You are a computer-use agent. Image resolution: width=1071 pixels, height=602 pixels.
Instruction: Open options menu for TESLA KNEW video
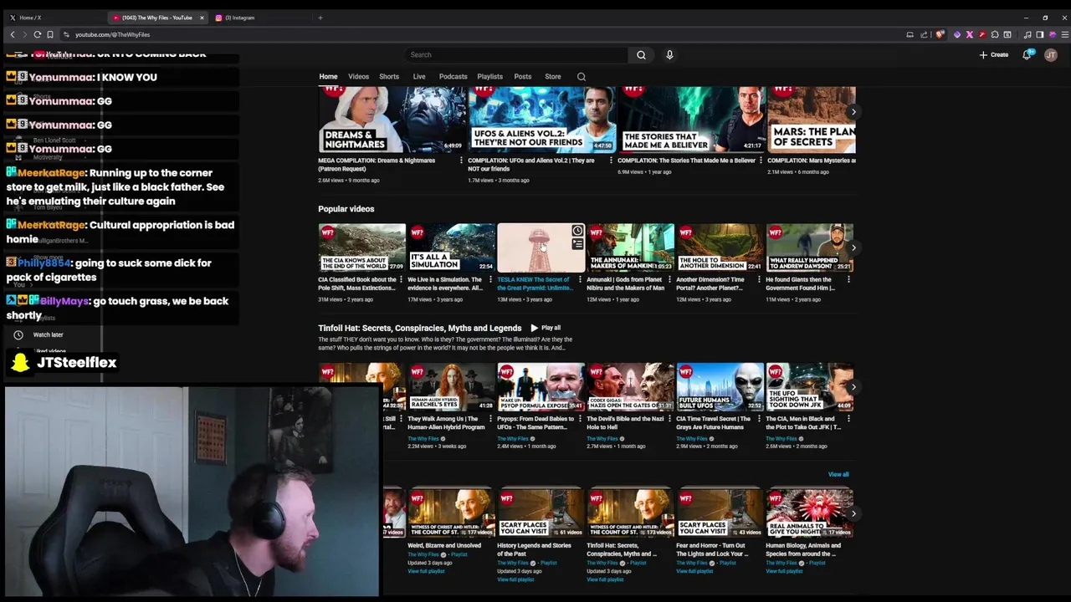coord(580,280)
